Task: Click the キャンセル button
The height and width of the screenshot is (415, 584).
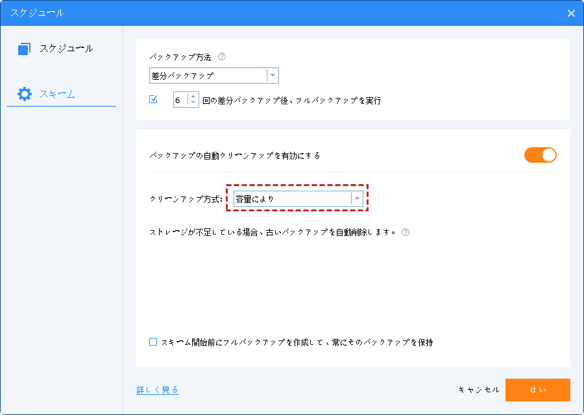Action: [x=479, y=390]
